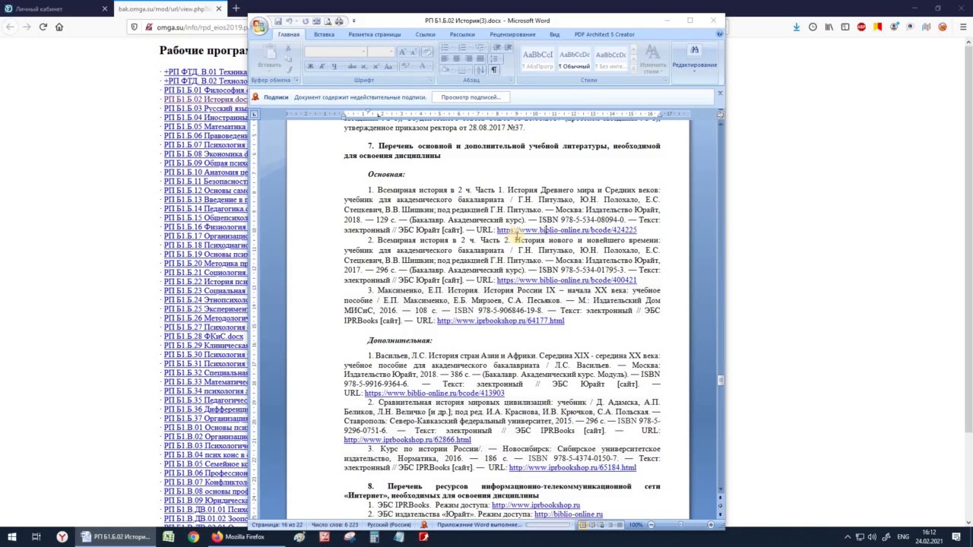Click the Sort (А-Я) icon in paragraph group
This screenshot has width=973, height=547.
tap(480, 70)
